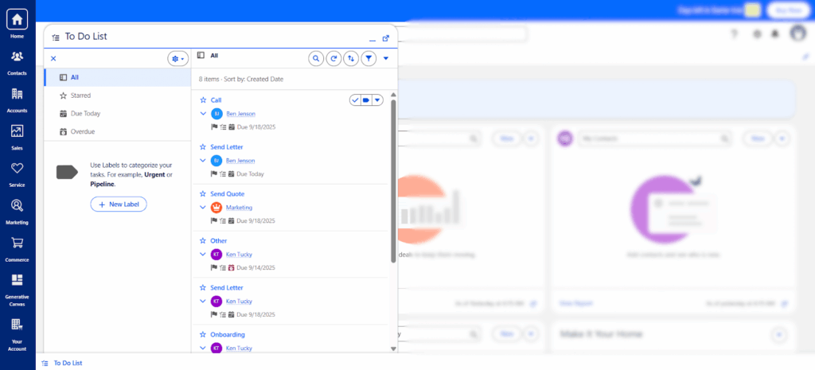Search tasks using the magnifier icon
This screenshot has width=815, height=370.
[x=316, y=58]
